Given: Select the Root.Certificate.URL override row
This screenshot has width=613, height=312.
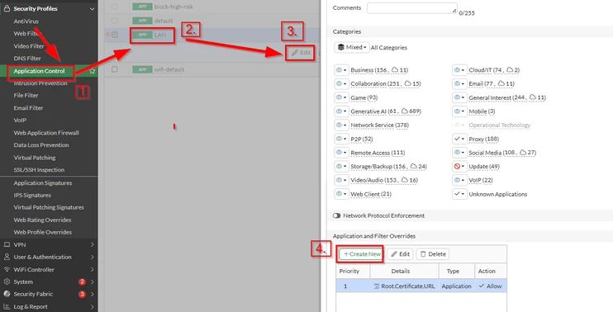Looking at the screenshot, I should pos(421,286).
